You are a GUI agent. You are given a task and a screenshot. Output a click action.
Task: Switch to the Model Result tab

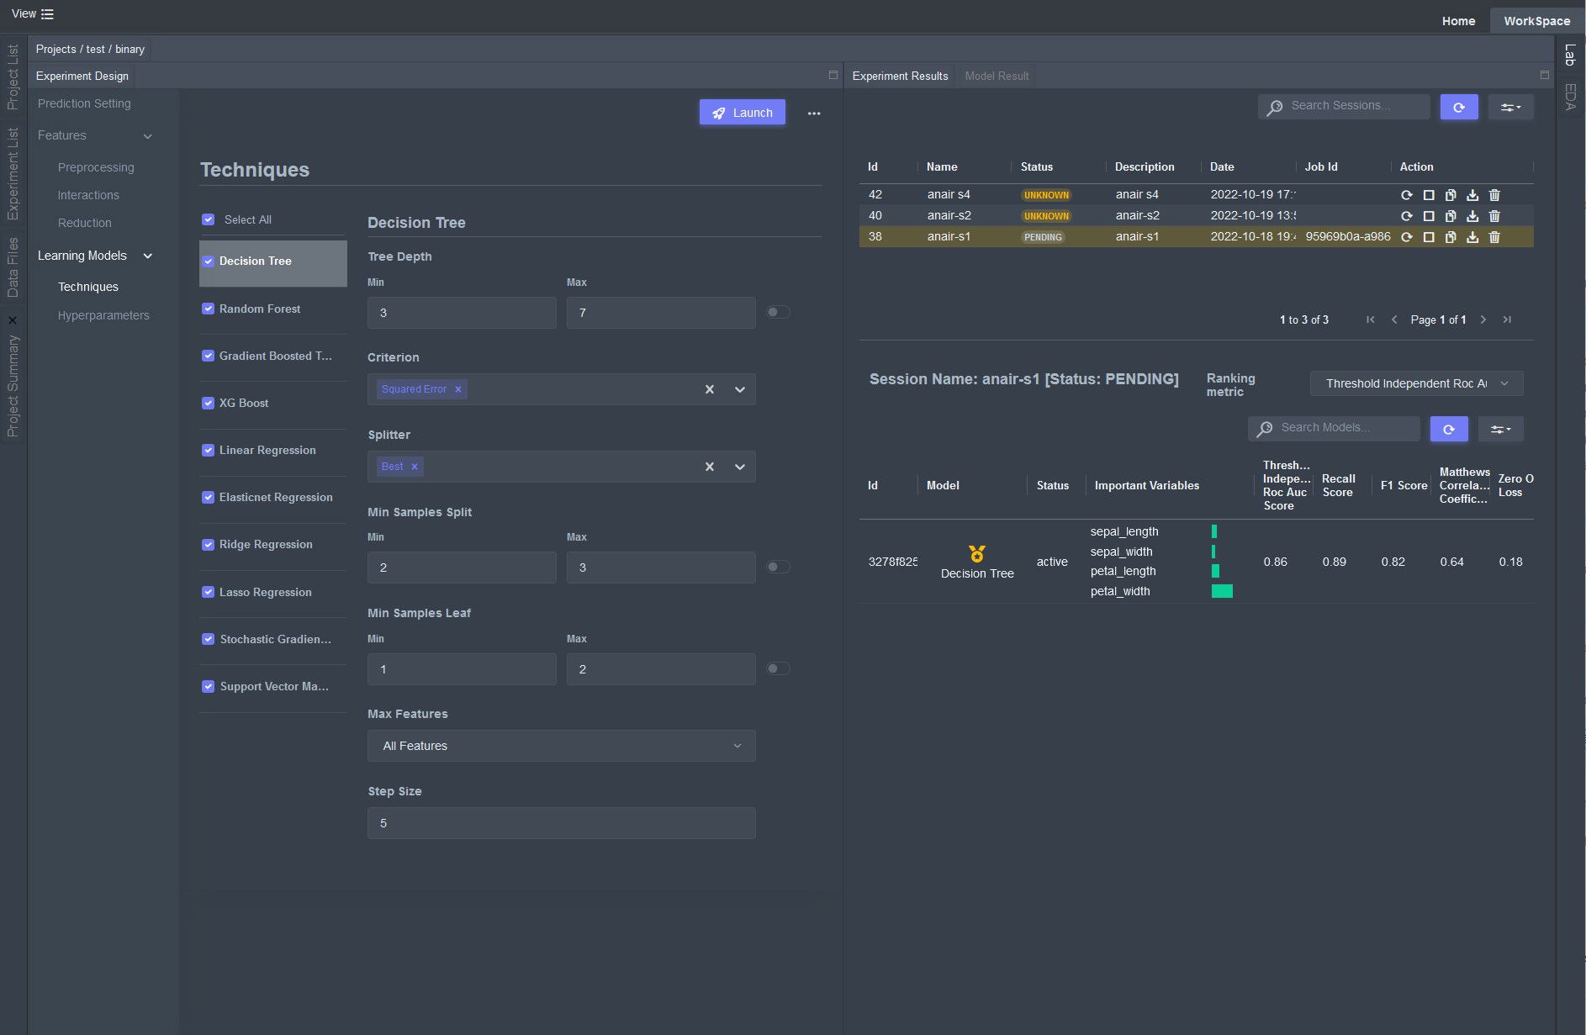pyautogui.click(x=997, y=76)
